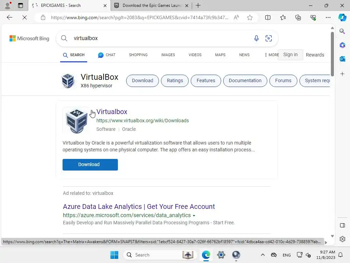Select the SHOPPING tab
The width and height of the screenshot is (350, 263).
pyautogui.click(x=138, y=55)
